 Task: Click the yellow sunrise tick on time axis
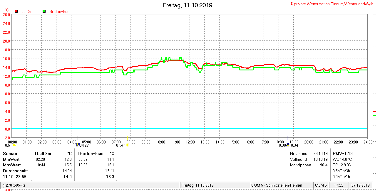point(127,138)
